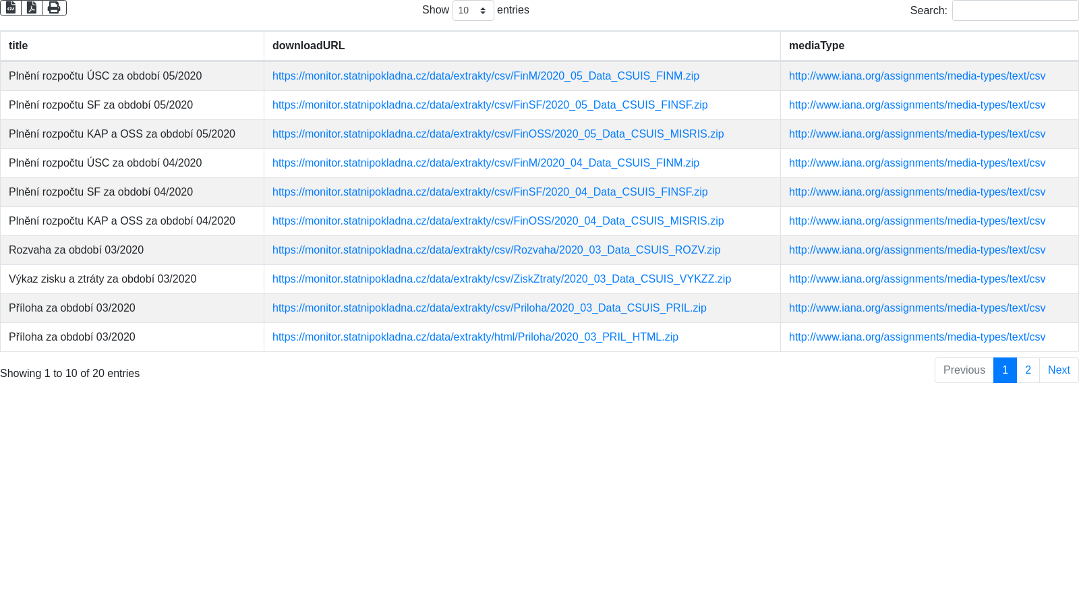
Task: Go to page 2 of results
Action: tap(1028, 370)
